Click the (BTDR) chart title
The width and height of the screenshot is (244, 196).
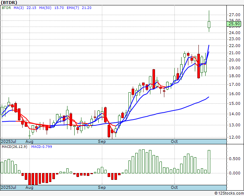tap(9, 3)
